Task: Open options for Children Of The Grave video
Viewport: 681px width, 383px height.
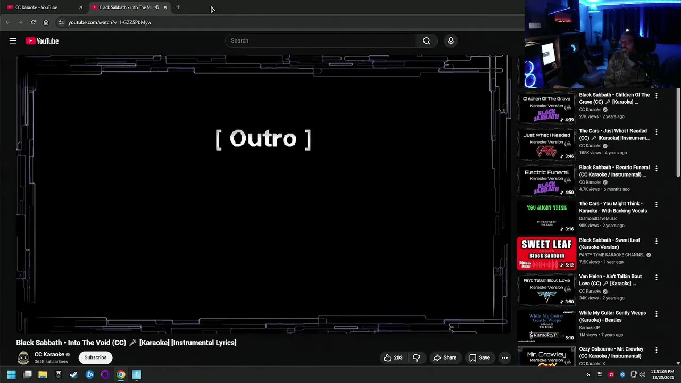Action: [x=656, y=96]
